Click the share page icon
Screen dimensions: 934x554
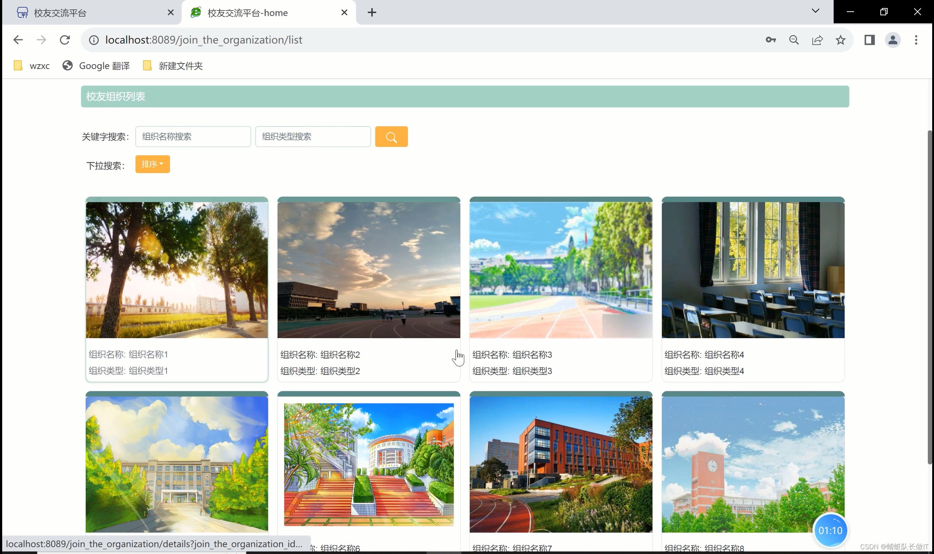pos(817,40)
